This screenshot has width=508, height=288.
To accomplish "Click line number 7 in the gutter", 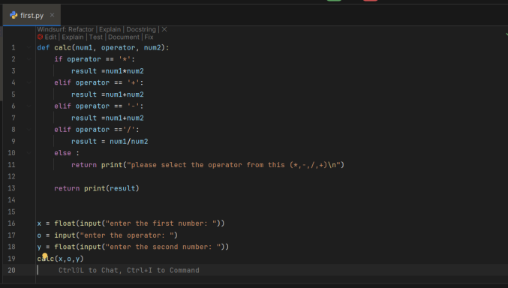I will (14, 118).
